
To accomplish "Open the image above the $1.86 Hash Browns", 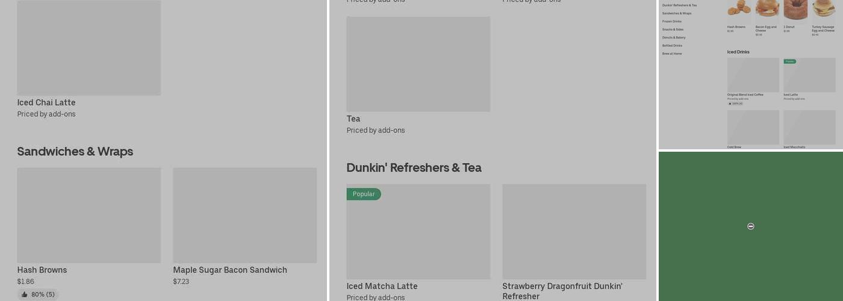I will coord(89,216).
